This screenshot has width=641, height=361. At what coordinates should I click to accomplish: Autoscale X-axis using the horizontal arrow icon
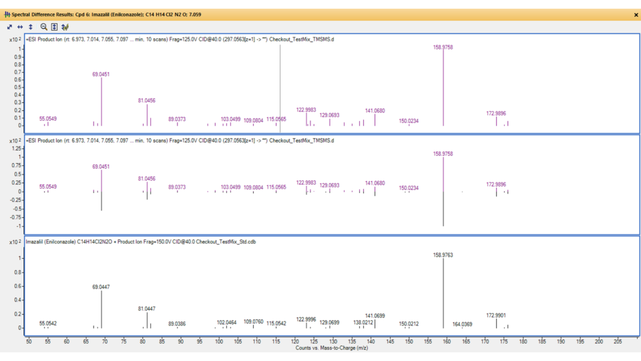[x=20, y=27]
